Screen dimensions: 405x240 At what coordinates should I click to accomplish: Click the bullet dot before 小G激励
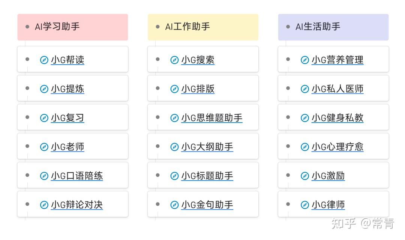click(288, 175)
